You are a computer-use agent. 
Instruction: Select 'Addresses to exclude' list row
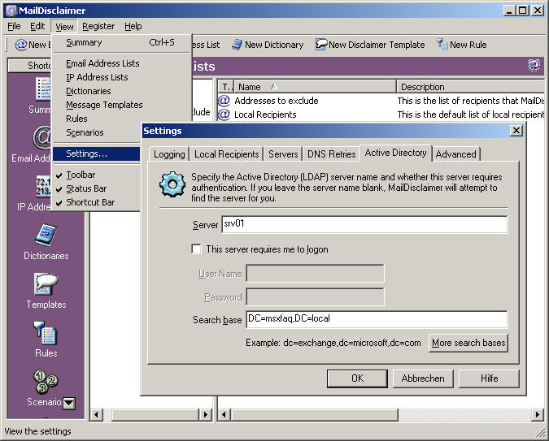tap(381, 101)
